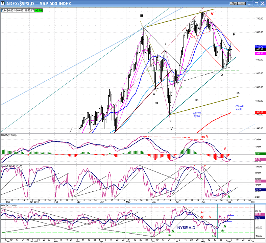The image size is (266, 243).
Task: Click the 126.99 A-D value tag
Action: tap(260, 214)
